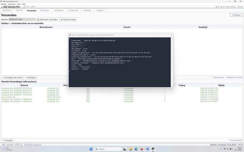
Task: Click status bar Partner: Loopback Test [AS2]
Action: point(223,145)
